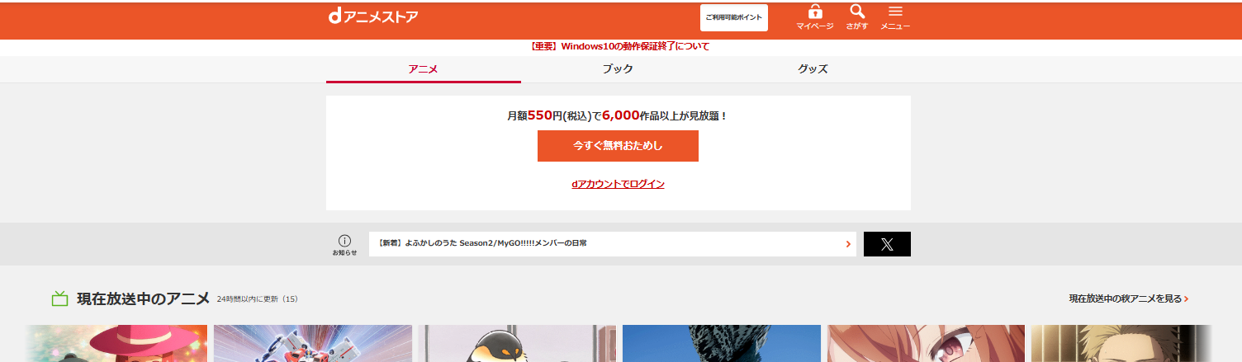The height and width of the screenshot is (362, 1242).
Task: Open search with the さがす magnifier icon
Action: (856, 12)
